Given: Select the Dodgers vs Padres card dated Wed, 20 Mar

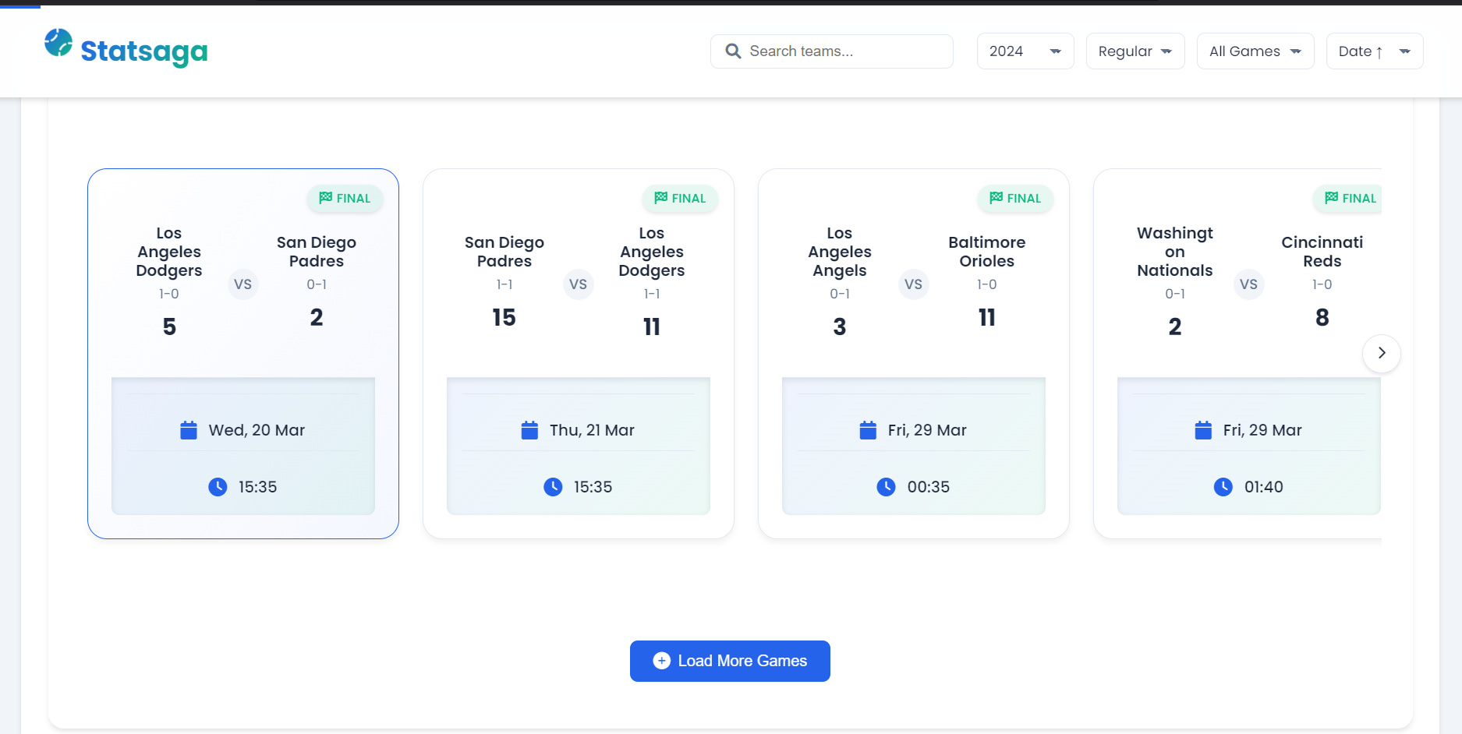Looking at the screenshot, I should pyautogui.click(x=243, y=354).
